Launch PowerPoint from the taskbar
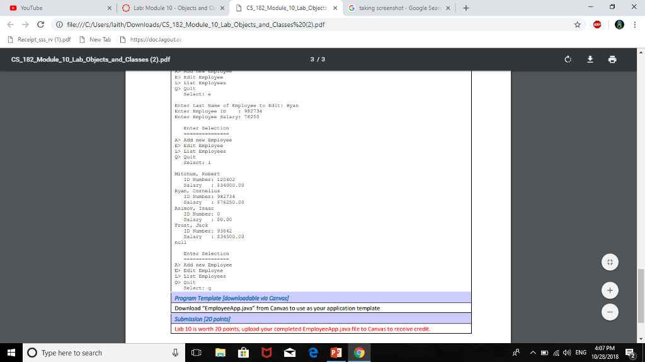645x362 pixels. pyautogui.click(x=336, y=353)
